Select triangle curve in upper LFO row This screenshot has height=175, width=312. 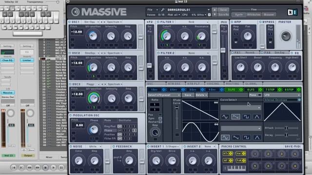(x=257, y=117)
